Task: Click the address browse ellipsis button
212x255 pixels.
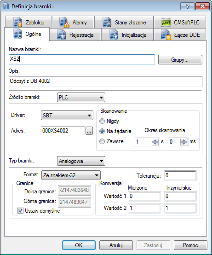Action: pyautogui.click(x=89, y=131)
